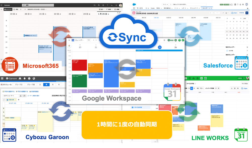The height and width of the screenshot is (148, 252).
Task: Open the Salesforce search scope すべて dropdown
Action: (x=165, y=5)
